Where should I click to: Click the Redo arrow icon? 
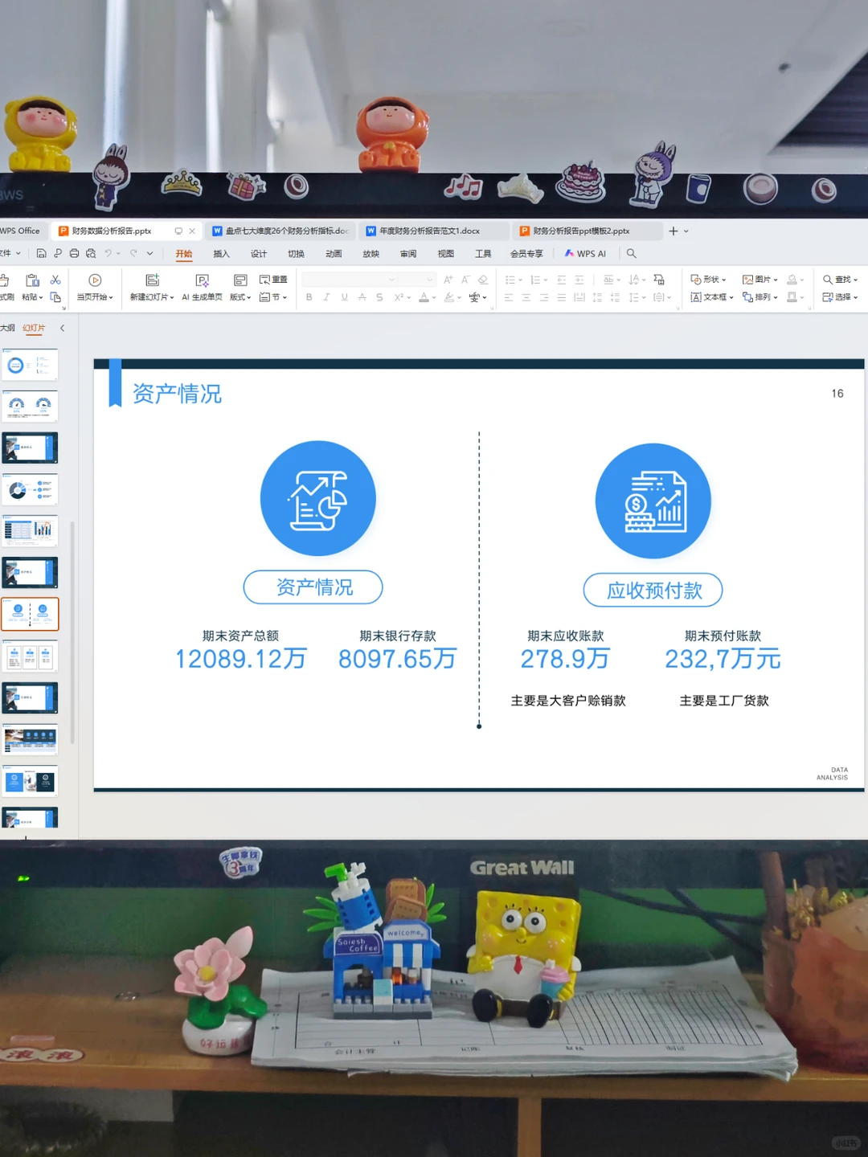[133, 253]
